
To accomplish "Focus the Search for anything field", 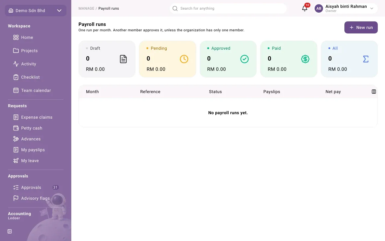I will point(228,8).
